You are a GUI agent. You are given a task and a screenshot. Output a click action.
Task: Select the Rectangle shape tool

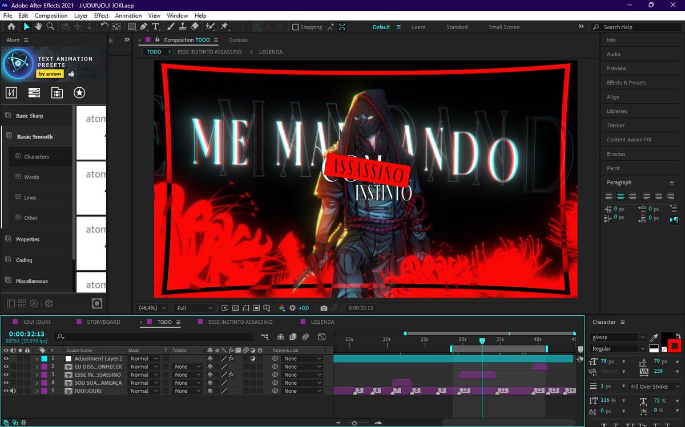click(132, 27)
